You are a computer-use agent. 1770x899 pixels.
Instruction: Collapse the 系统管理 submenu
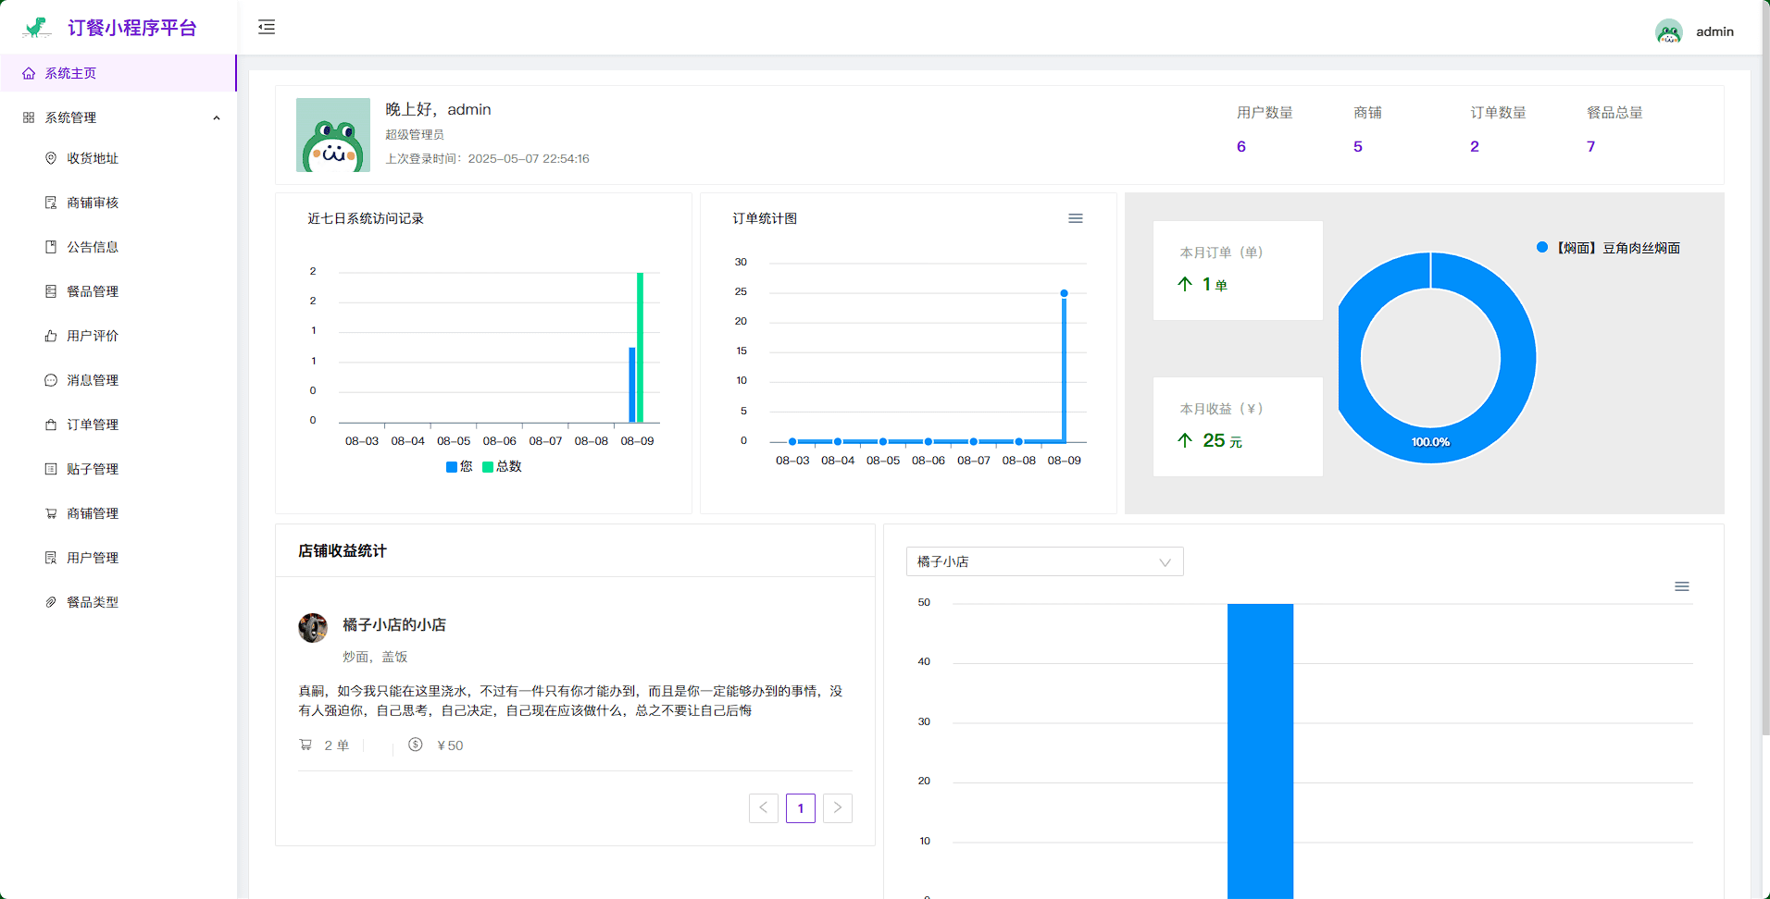click(x=217, y=117)
